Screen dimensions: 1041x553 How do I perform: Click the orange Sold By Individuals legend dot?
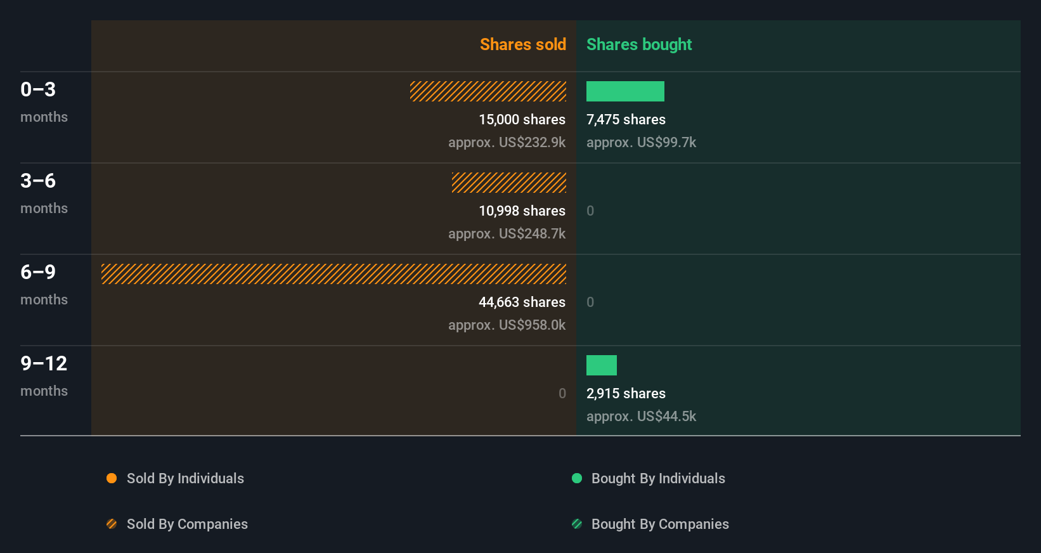[112, 478]
